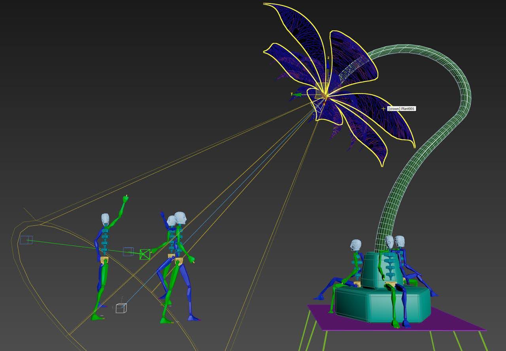Select the leftmost camera body icon
The height and width of the screenshot is (351, 506).
pos(26,240)
